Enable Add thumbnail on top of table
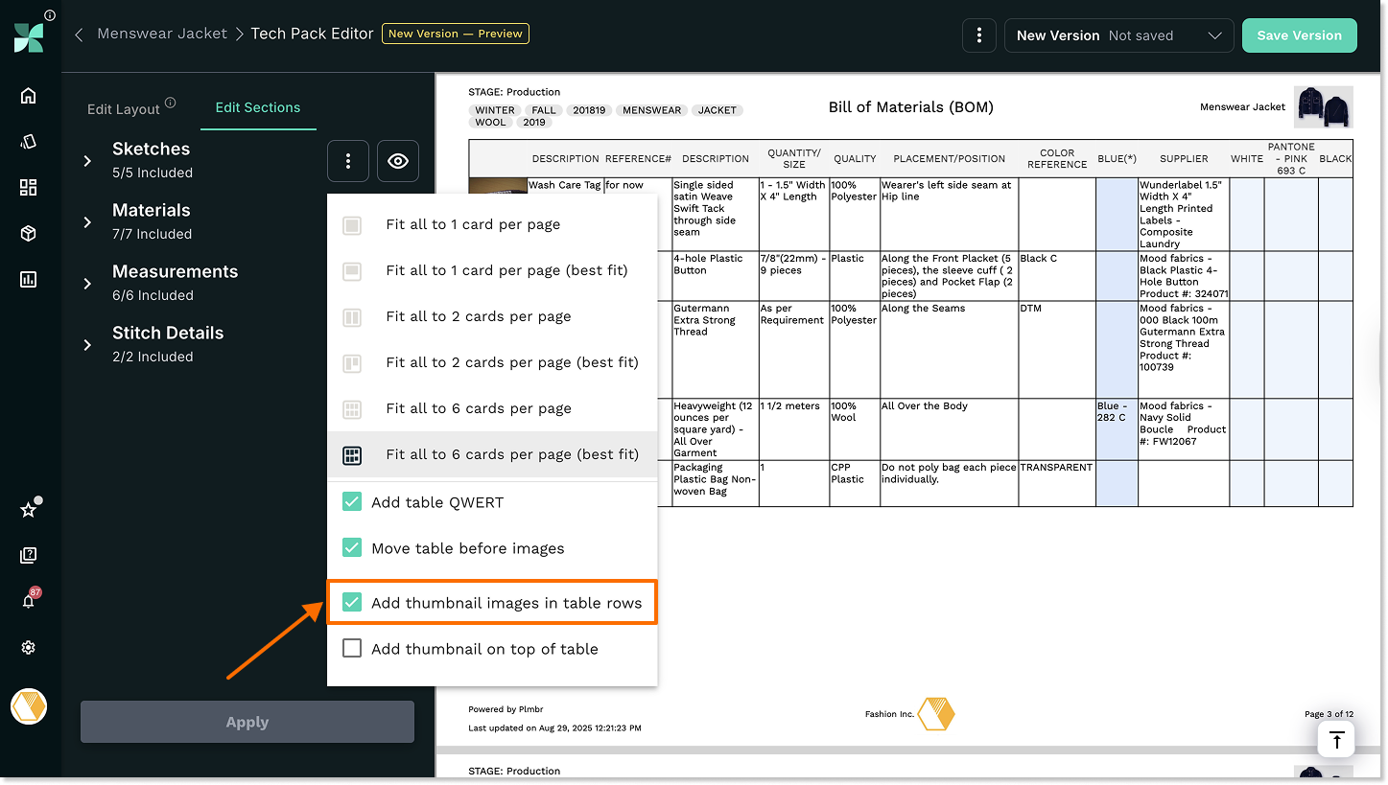Screen dimensions: 1388x785 coord(352,649)
